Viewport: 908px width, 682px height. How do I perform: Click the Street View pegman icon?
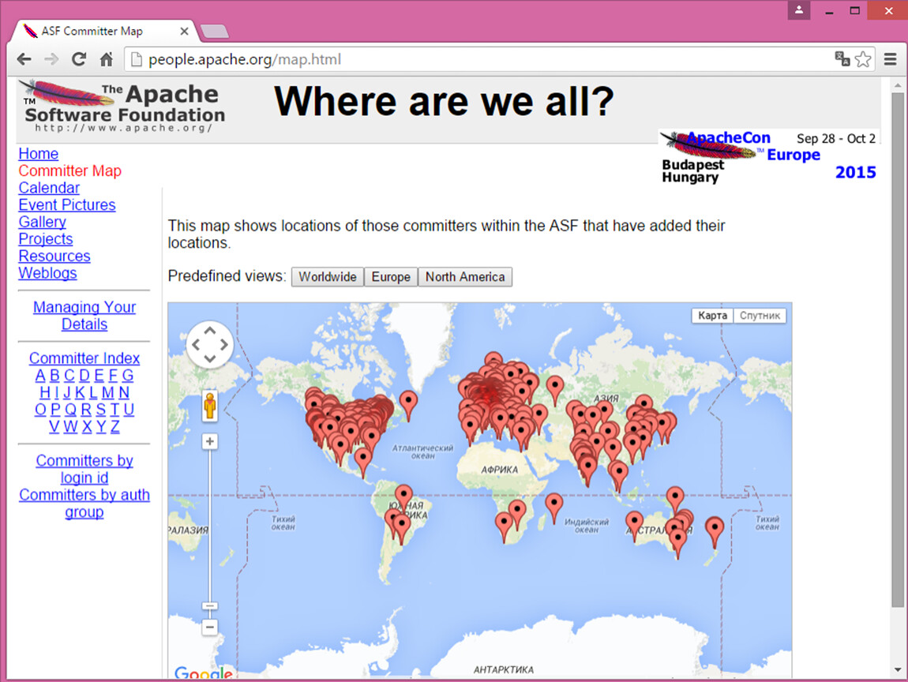pos(209,407)
